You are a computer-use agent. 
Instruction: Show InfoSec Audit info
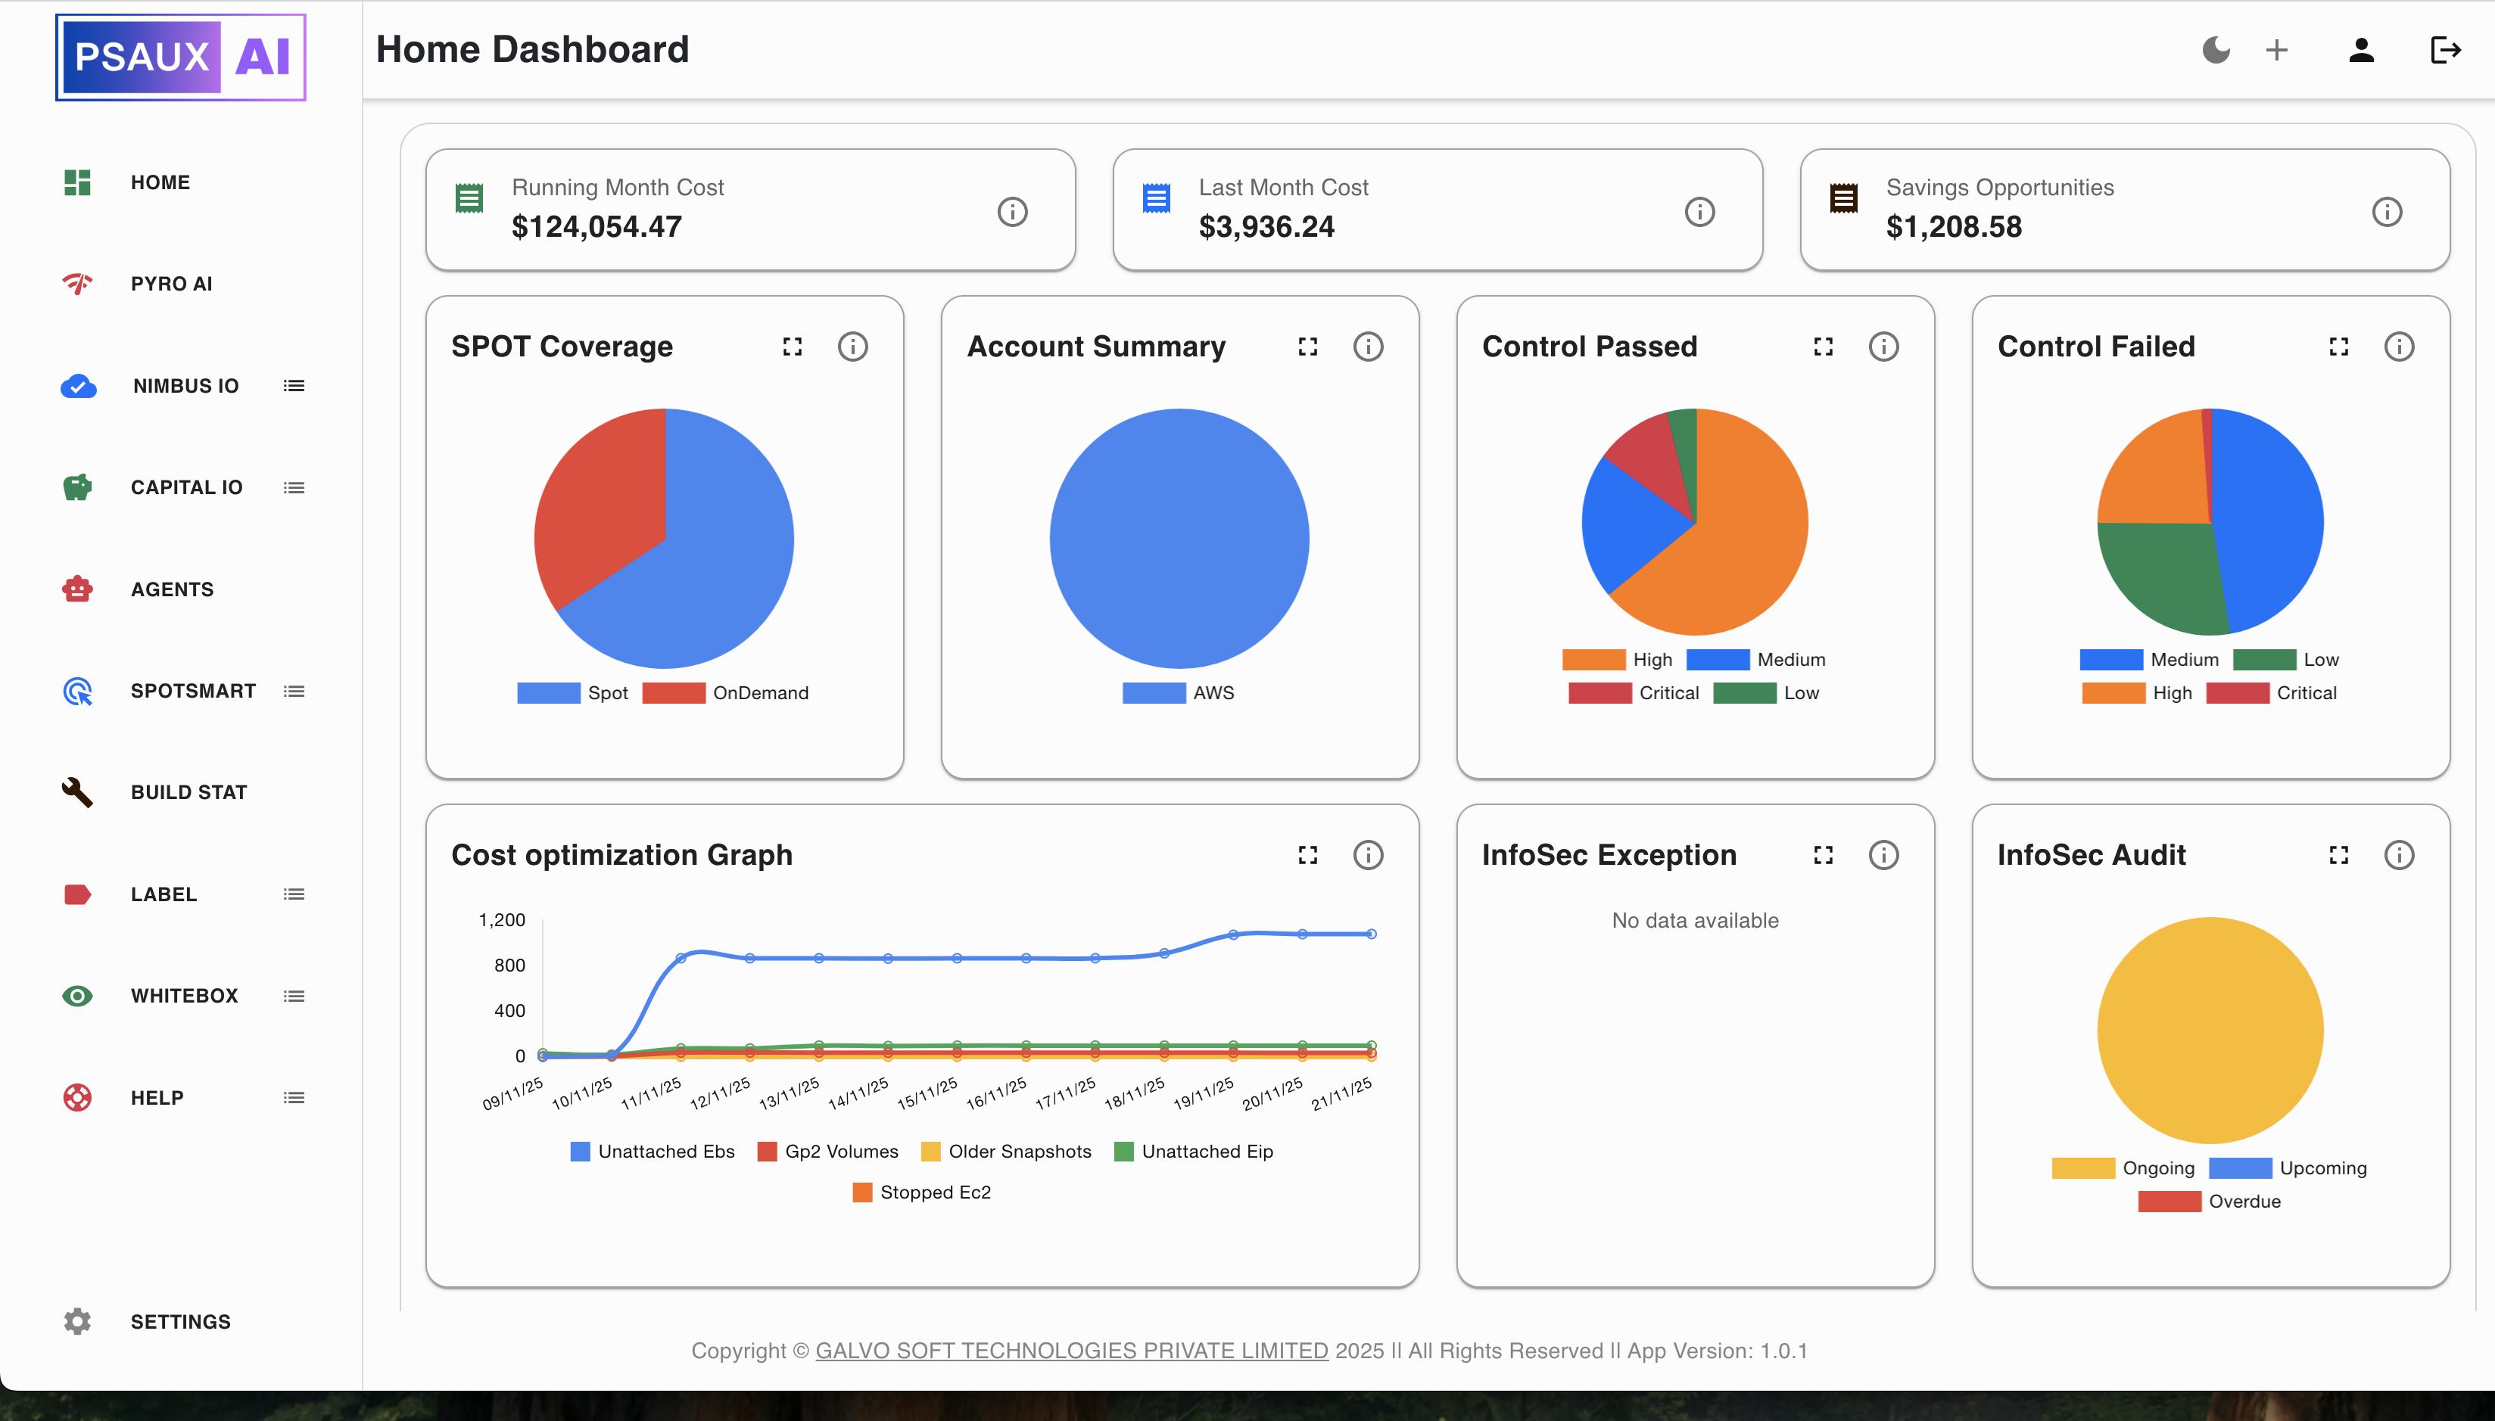click(x=2398, y=855)
